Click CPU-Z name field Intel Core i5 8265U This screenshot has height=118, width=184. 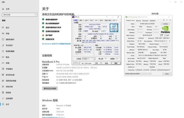[95, 25]
